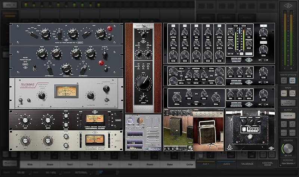Click UA diamond logo on Raw pedal corner
The image size is (299, 177).
[x=271, y=148]
